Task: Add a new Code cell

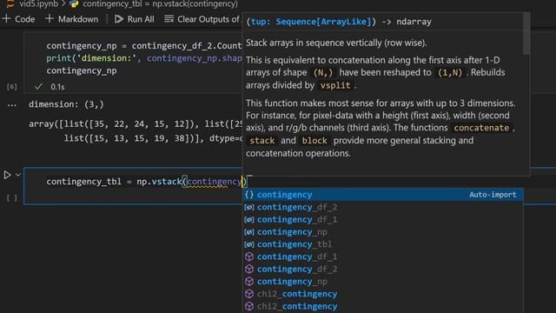Action: 19,19
